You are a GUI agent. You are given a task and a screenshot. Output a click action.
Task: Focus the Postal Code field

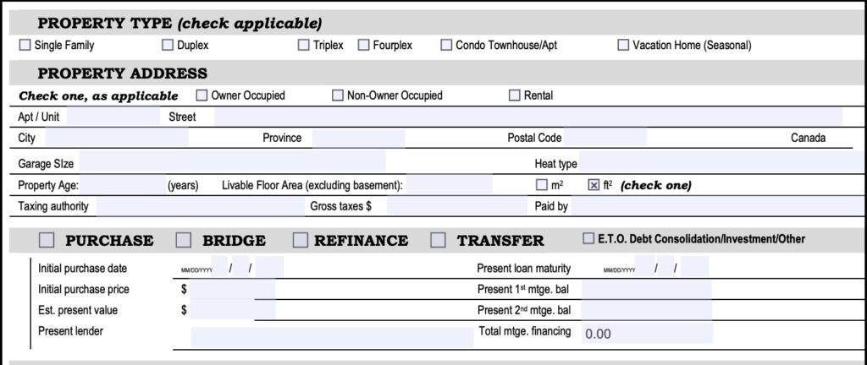605,138
